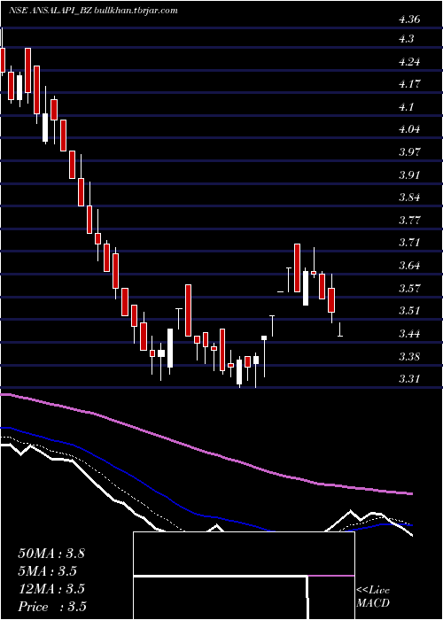Screen dimensions: 443x620
Task: Click the 3.57 price axis label
Action: (x=409, y=288)
